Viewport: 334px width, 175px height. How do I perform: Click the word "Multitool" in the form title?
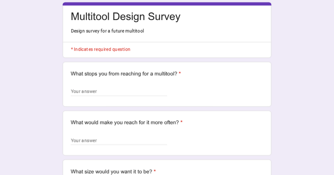[x=90, y=17]
